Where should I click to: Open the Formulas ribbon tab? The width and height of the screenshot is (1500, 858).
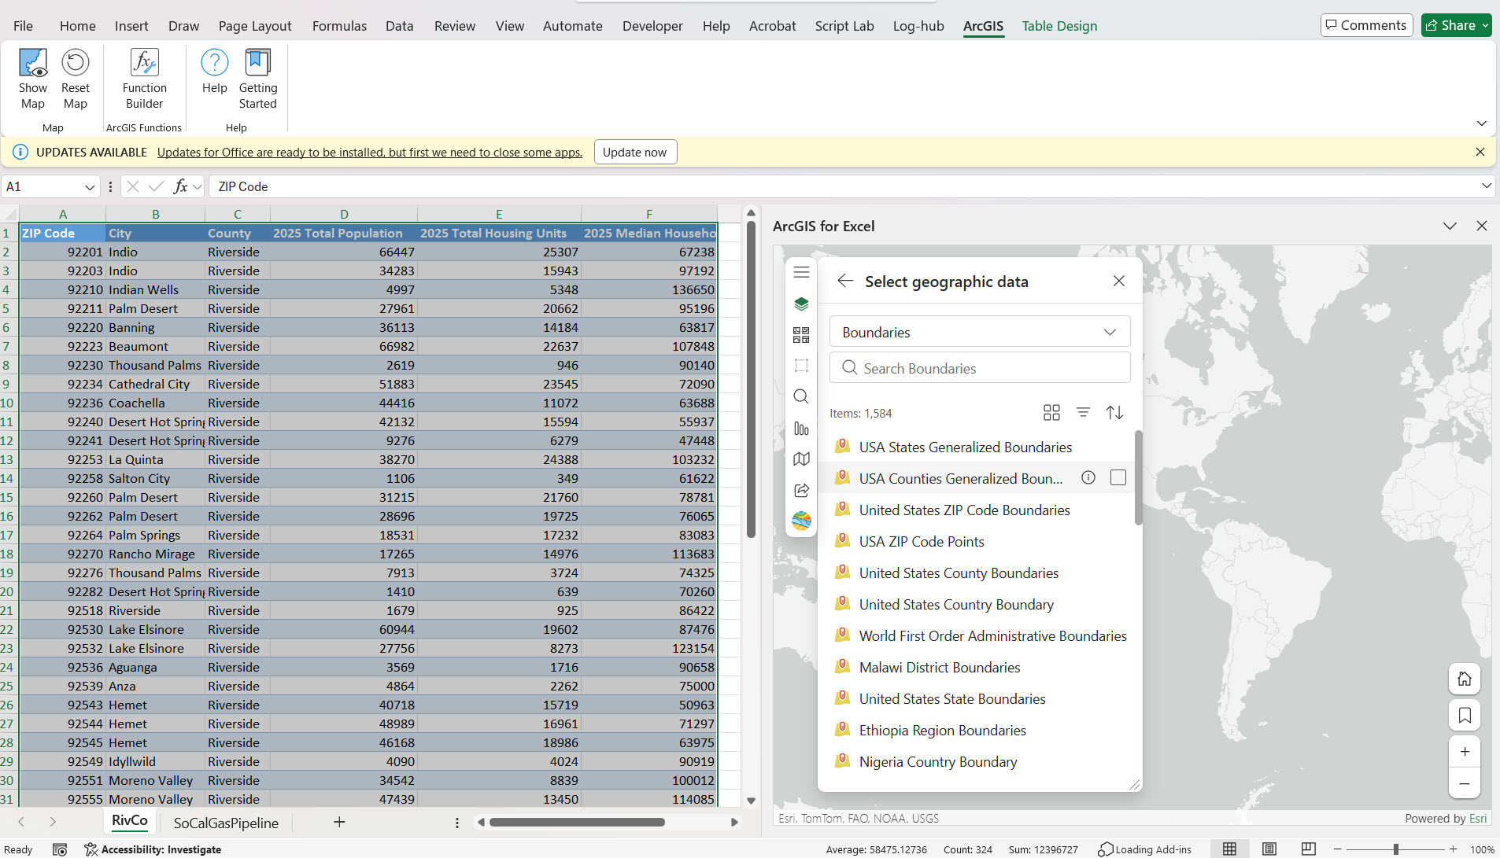(x=339, y=26)
